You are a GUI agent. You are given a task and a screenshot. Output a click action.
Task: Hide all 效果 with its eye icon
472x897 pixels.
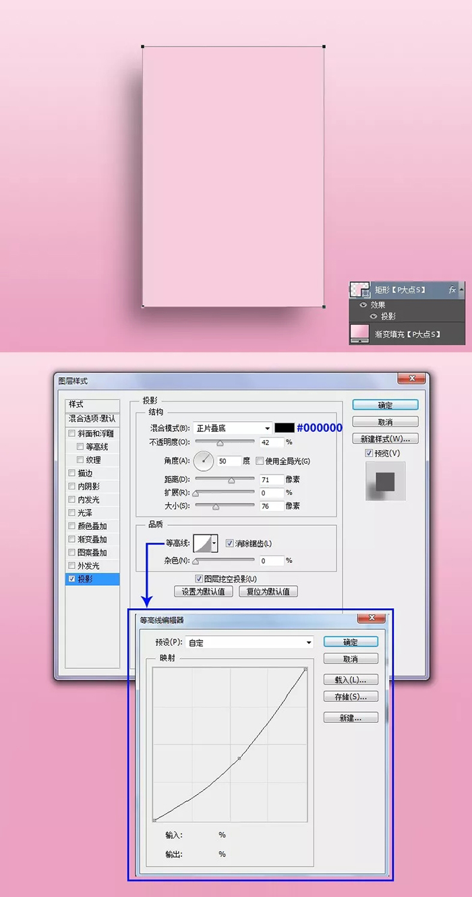363,305
